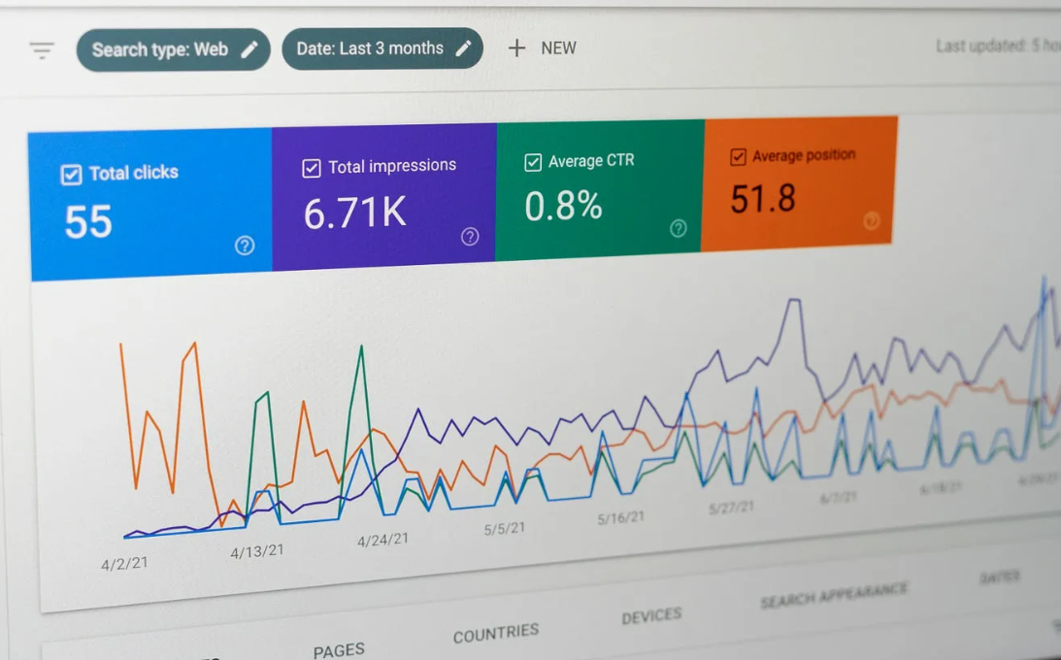The image size is (1061, 660).
Task: Open help icon in Average CTR card
Action: [678, 228]
